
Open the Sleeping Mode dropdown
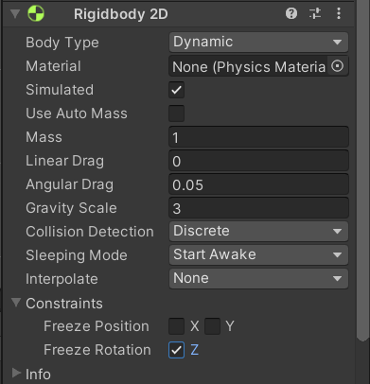pos(258,254)
